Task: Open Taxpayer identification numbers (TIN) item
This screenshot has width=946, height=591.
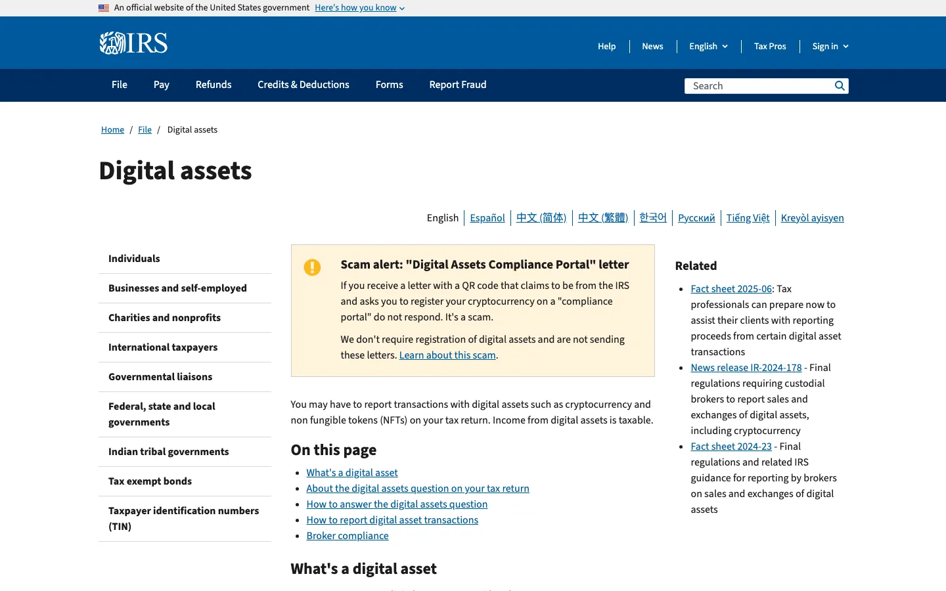Action: coord(185,519)
